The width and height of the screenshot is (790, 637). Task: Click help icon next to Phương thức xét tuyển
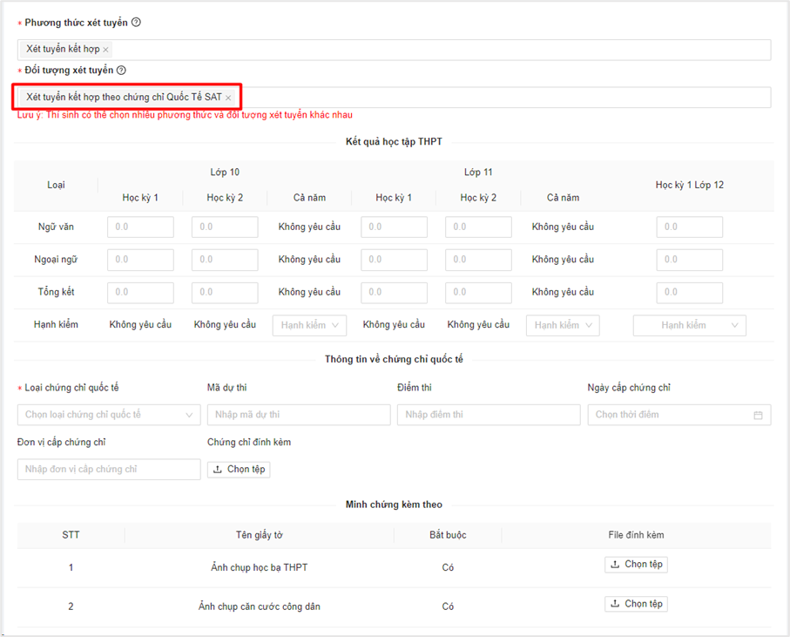coord(136,23)
